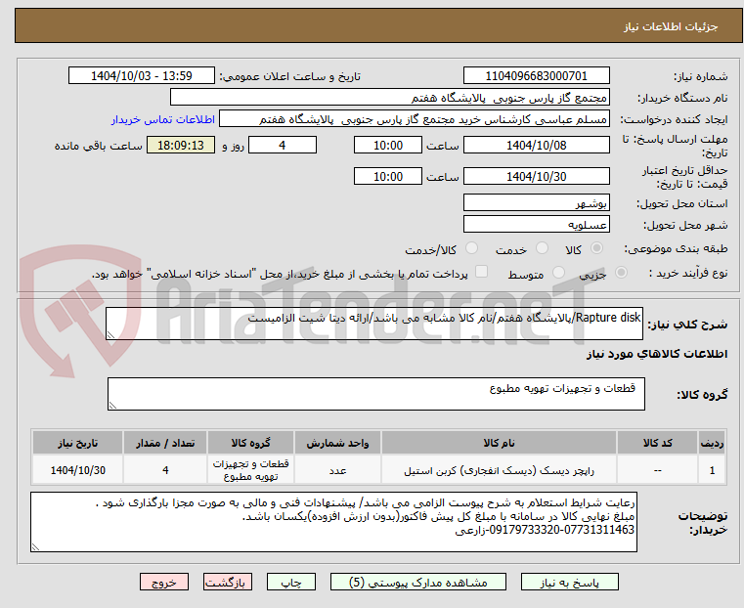This screenshot has width=744, height=608.
Task: Click resize handle of شرح کلی نیاز textarea
Action: (x=110, y=335)
